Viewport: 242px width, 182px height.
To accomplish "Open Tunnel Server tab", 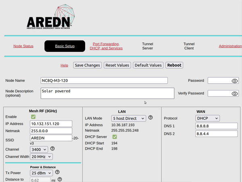I will pos(148,46).
